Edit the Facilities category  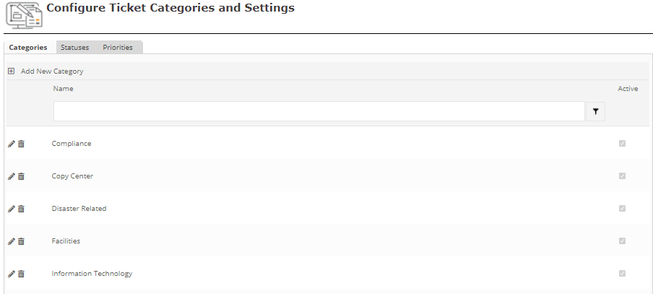tap(11, 241)
